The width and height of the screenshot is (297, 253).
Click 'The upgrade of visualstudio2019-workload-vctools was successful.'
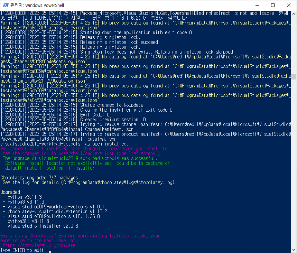tap(80, 158)
